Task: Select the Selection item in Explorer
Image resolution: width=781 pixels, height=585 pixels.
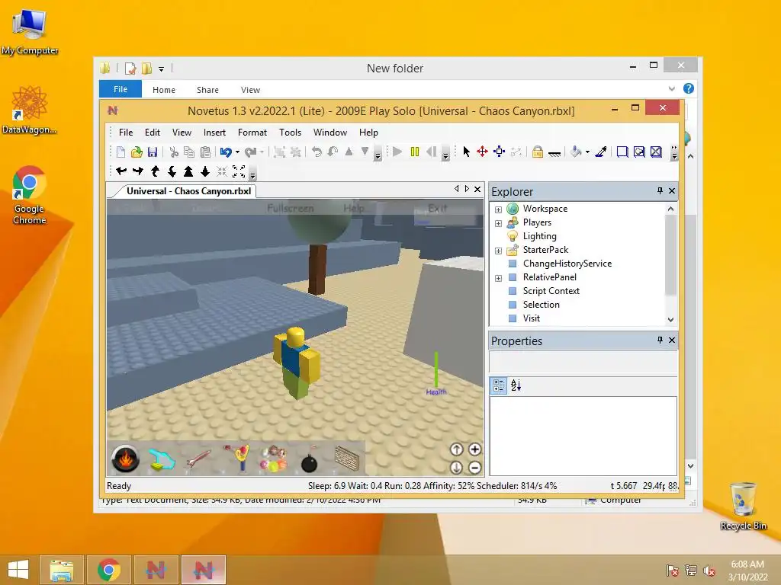Action: point(541,305)
